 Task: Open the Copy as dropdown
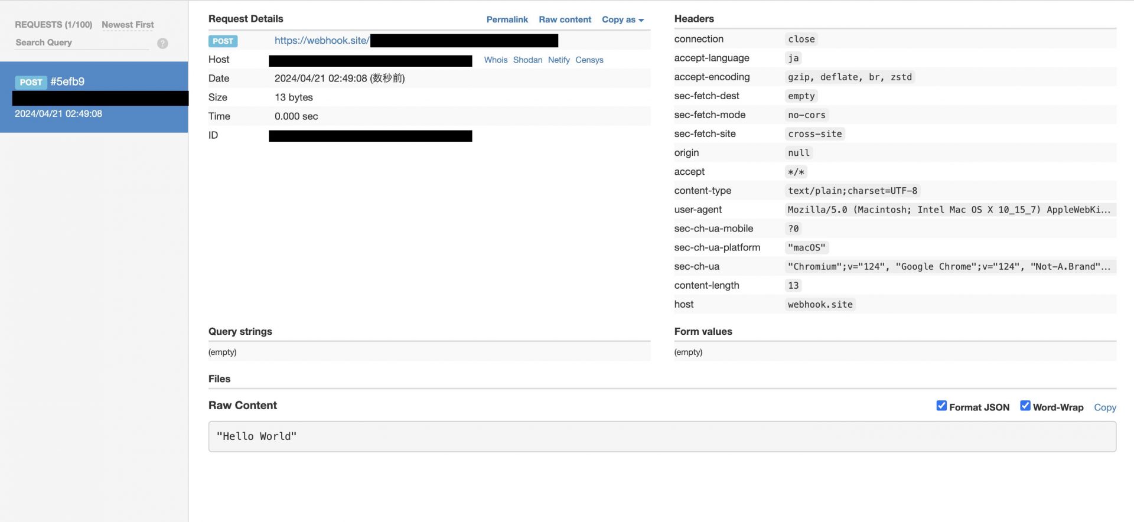click(623, 19)
